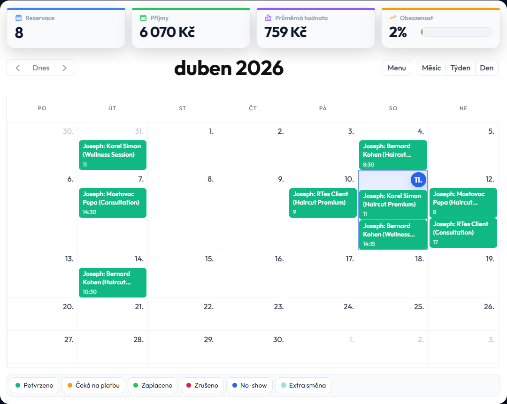507x404 pixels.
Task: Go to previous month with left chevron
Action: (x=18, y=68)
